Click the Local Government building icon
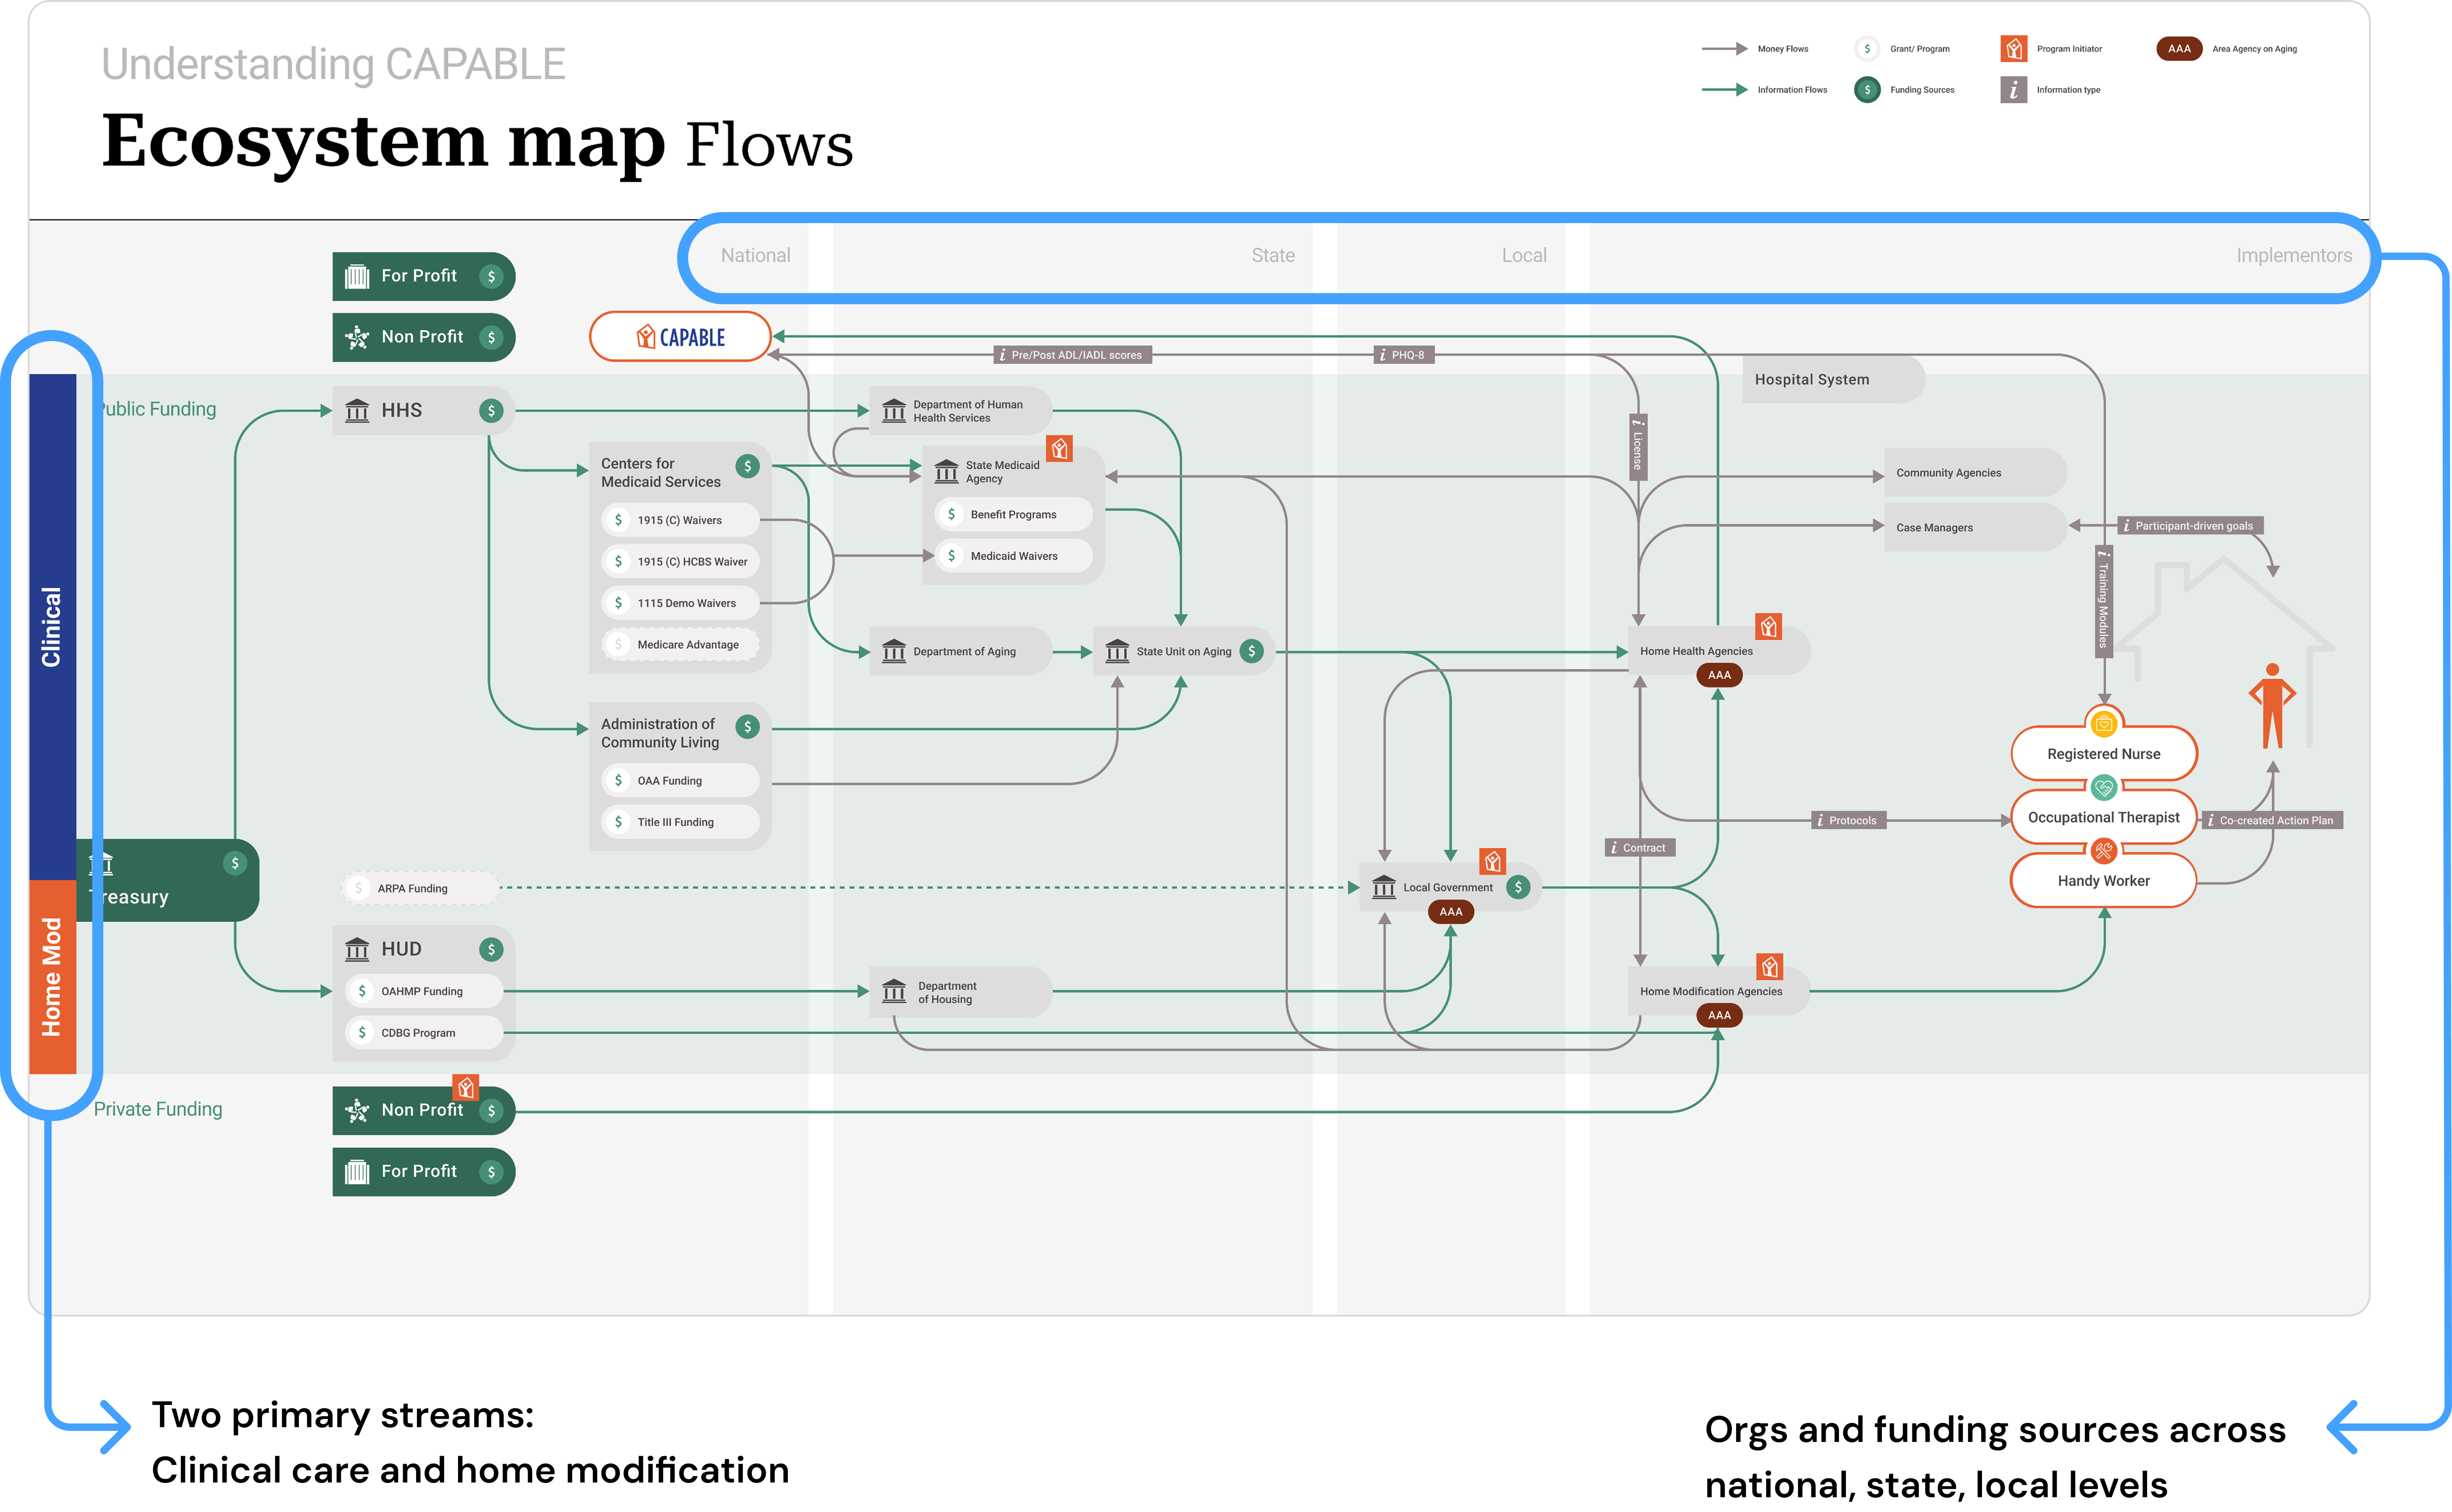This screenshot has height=1512, width=2452. coord(1385,887)
